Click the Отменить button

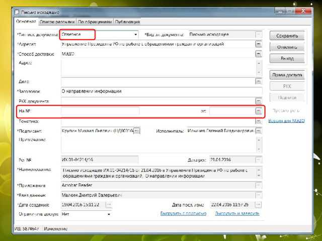[x=286, y=47]
